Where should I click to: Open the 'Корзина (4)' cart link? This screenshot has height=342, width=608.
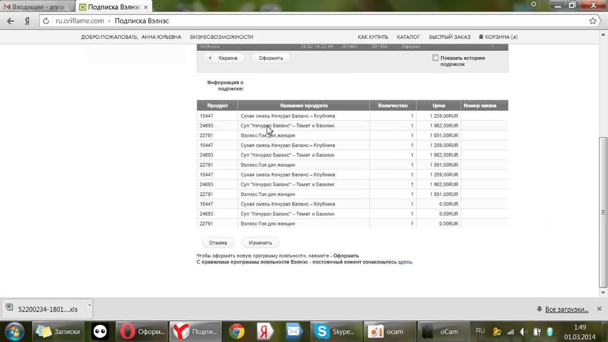click(498, 37)
